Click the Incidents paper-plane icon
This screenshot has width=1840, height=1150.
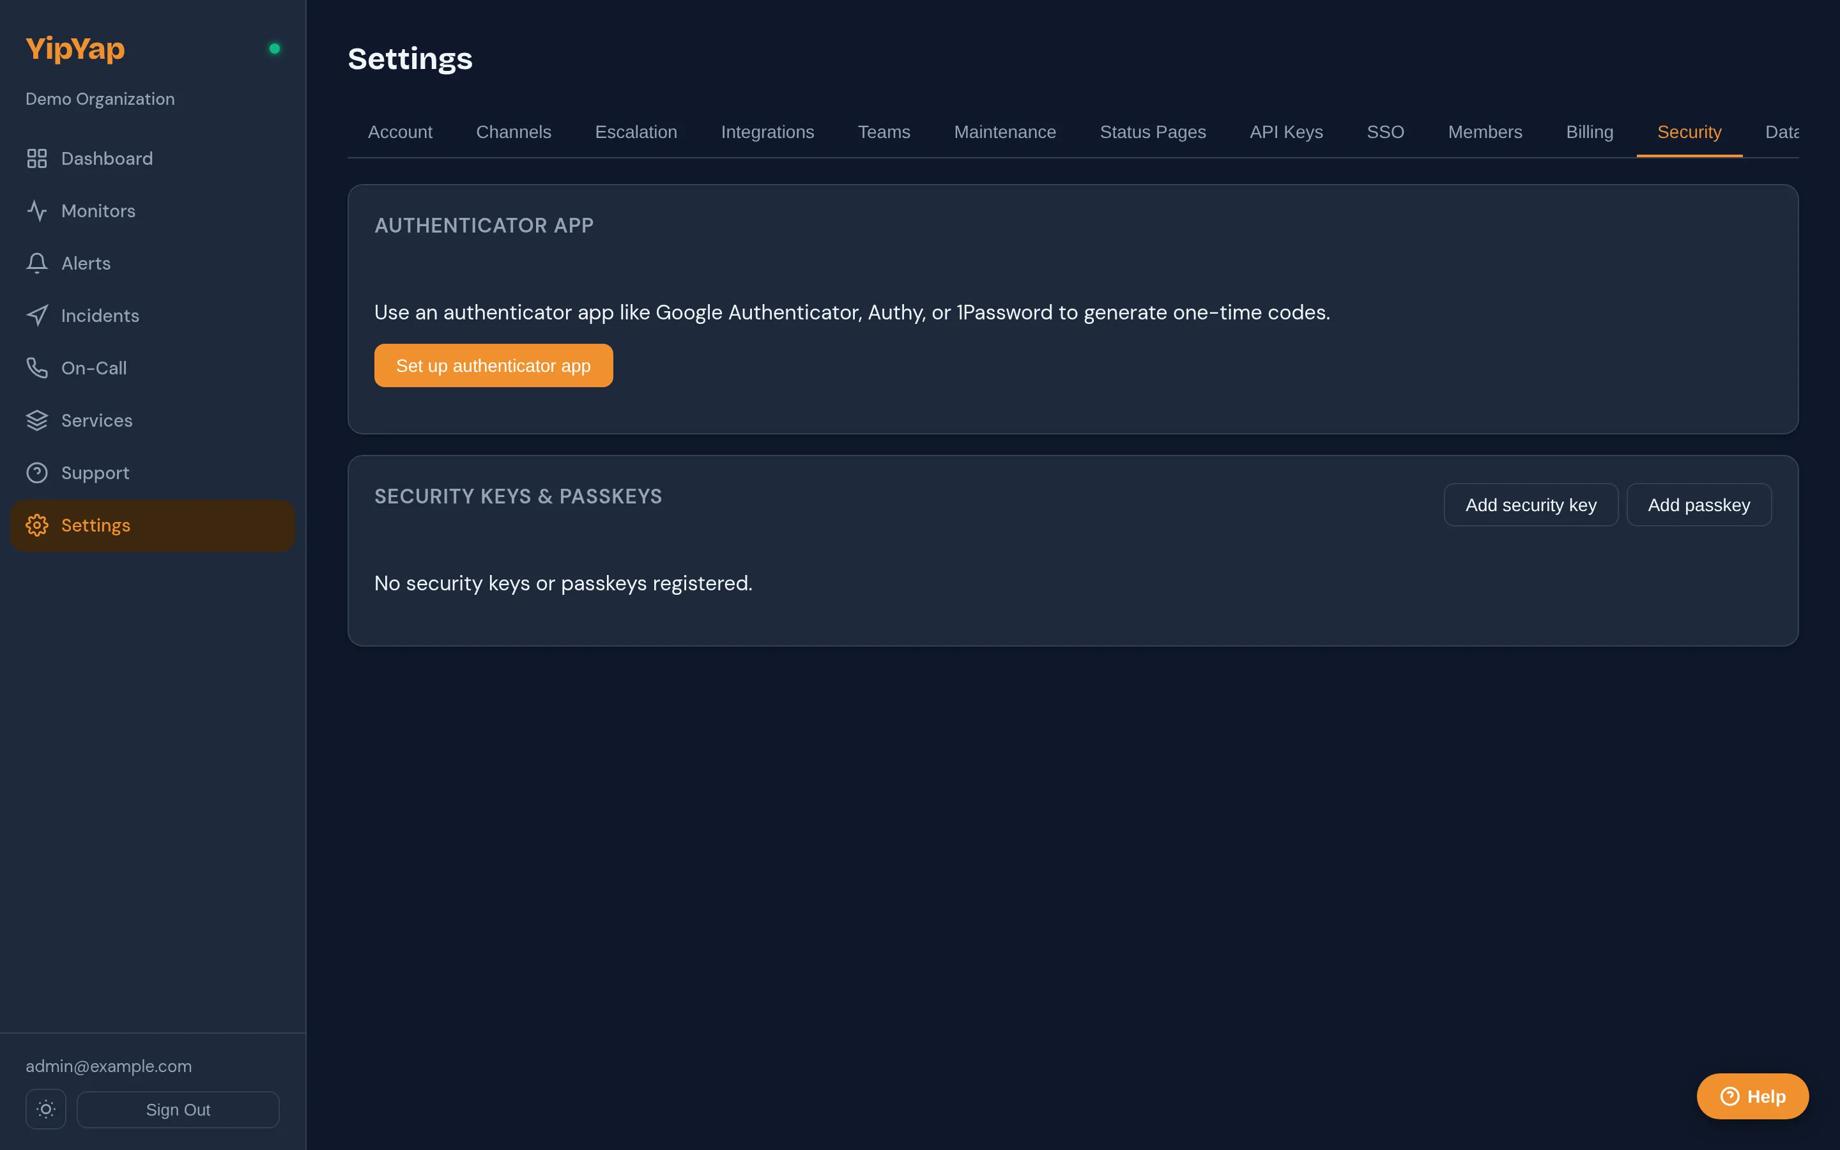37,315
